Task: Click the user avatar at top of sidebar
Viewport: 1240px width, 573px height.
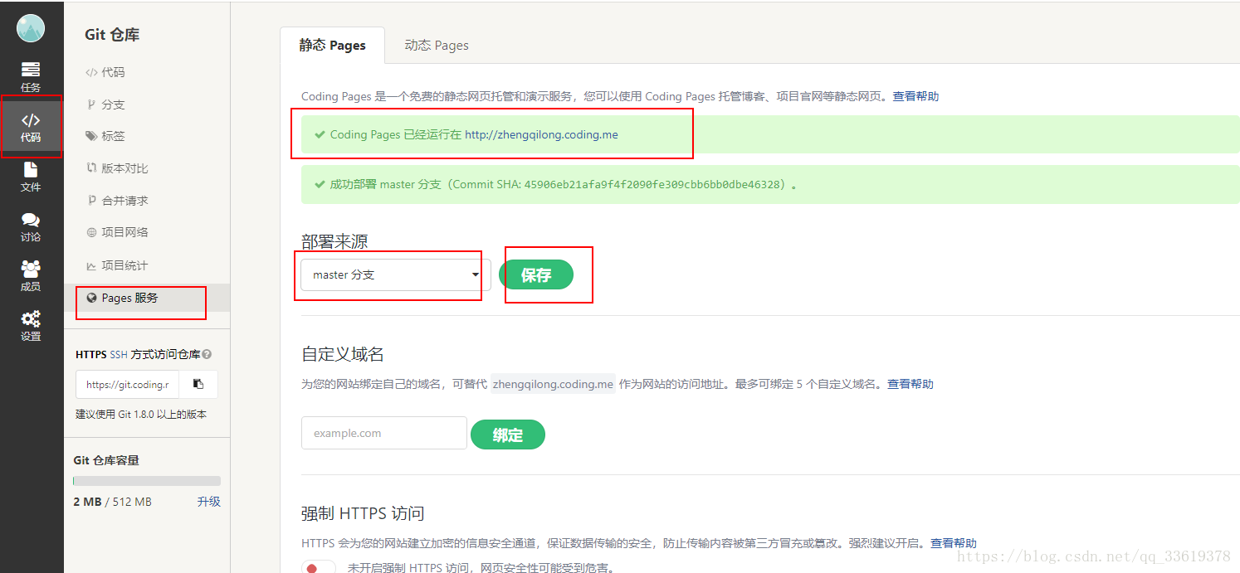Action: click(31, 28)
